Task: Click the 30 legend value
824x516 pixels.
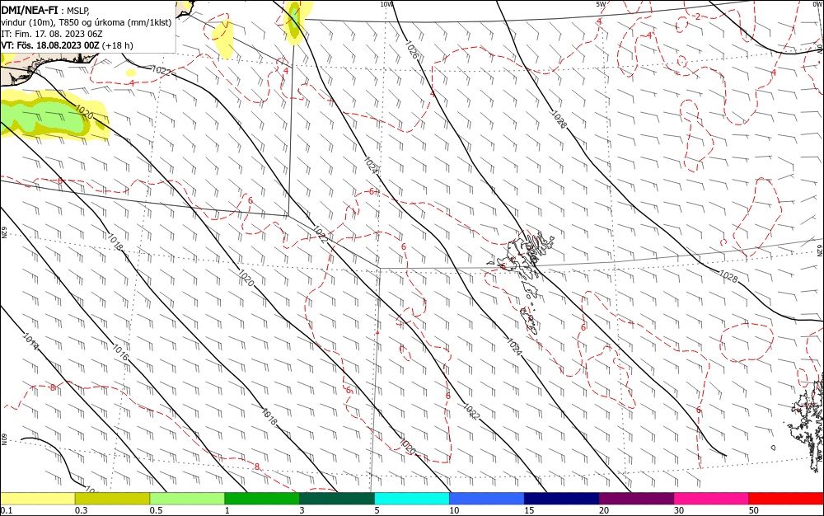Action: click(x=679, y=510)
